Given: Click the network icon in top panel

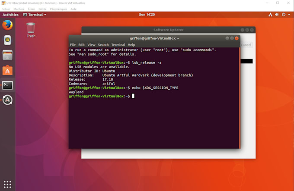Looking at the screenshot, I should point(270,15).
